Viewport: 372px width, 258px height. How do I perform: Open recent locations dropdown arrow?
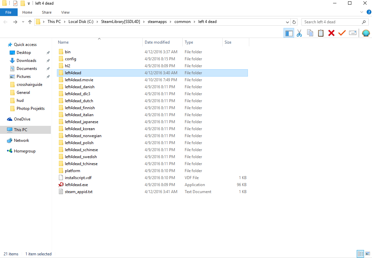pos(23,22)
